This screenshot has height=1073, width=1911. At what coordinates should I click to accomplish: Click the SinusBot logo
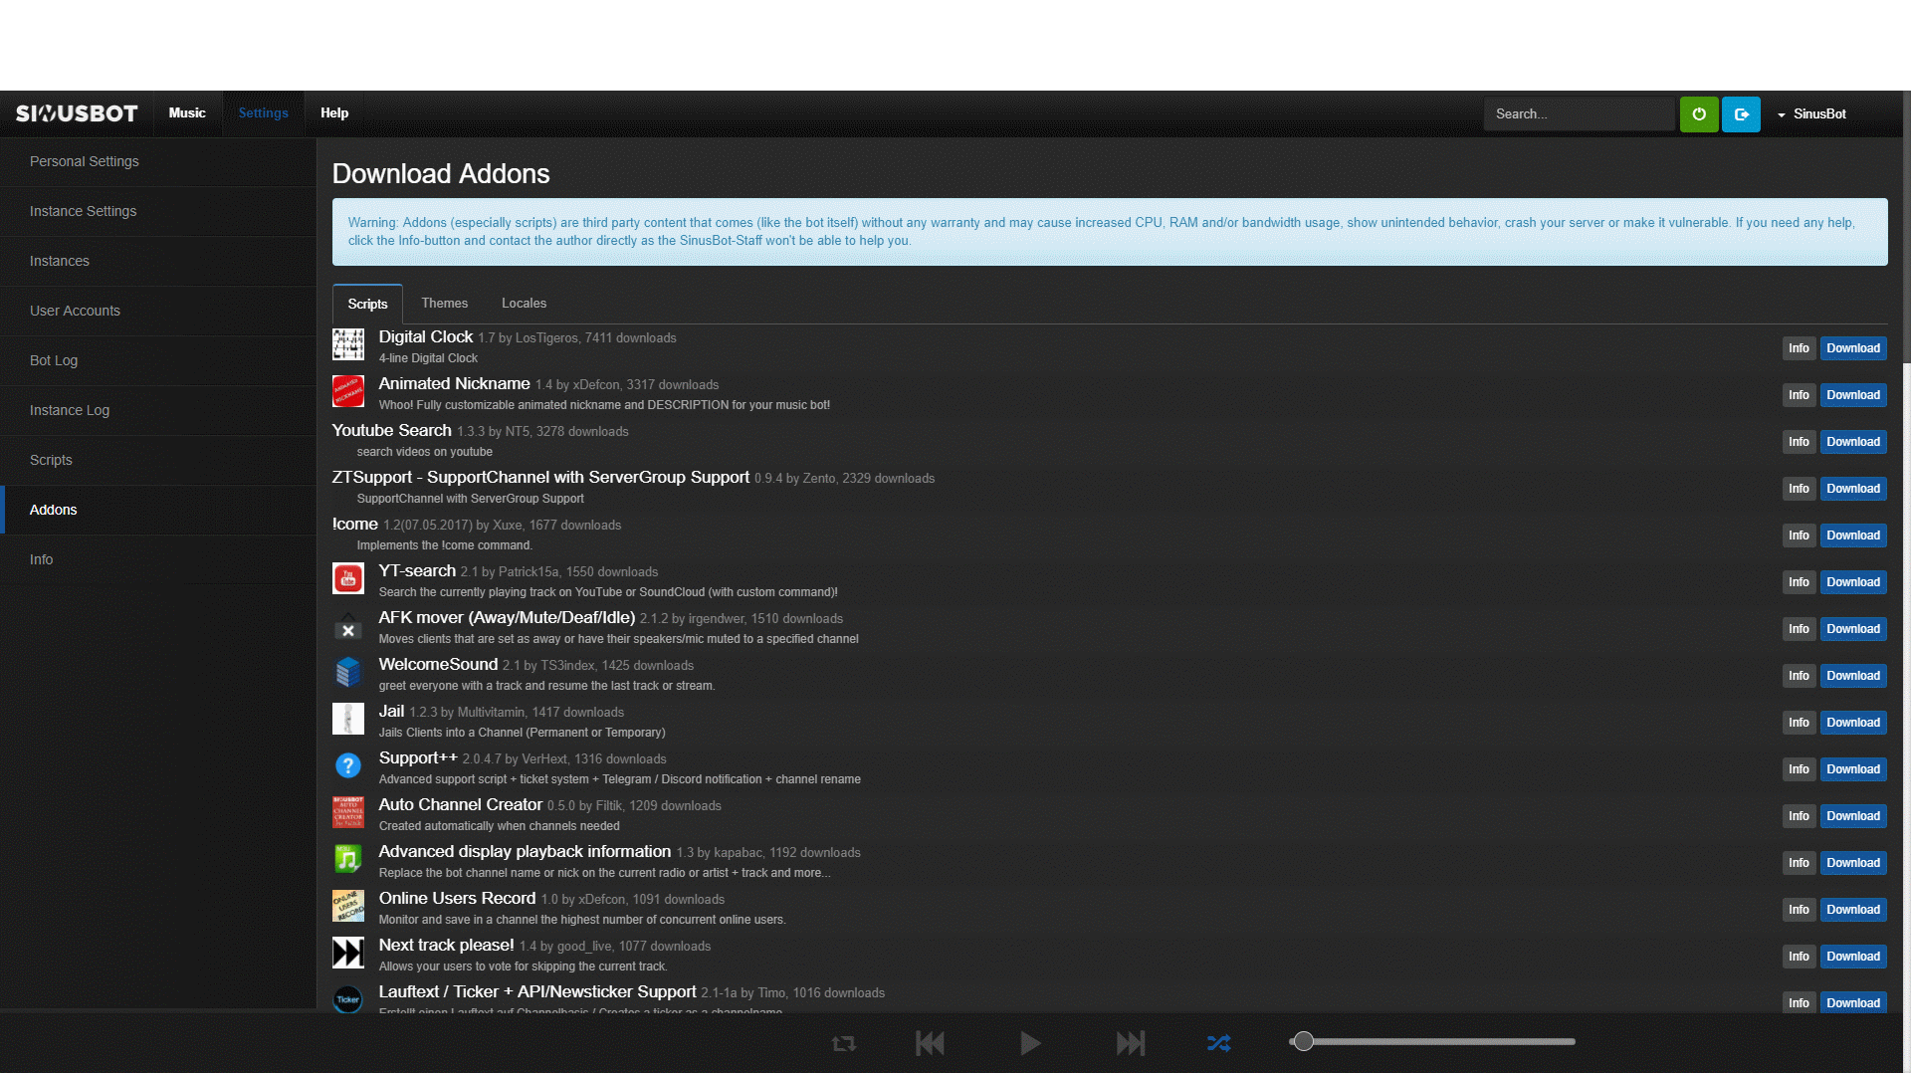(77, 113)
